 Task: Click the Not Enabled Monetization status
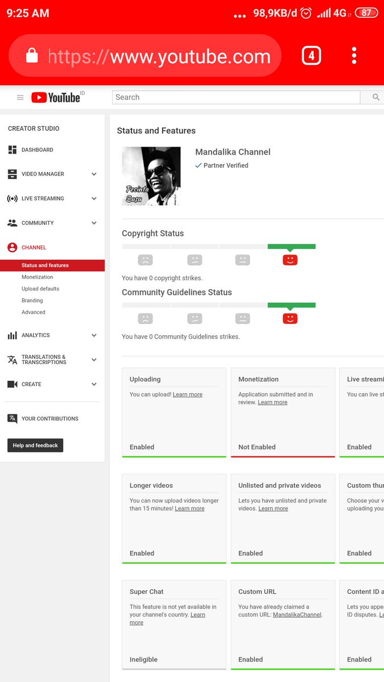click(x=257, y=447)
